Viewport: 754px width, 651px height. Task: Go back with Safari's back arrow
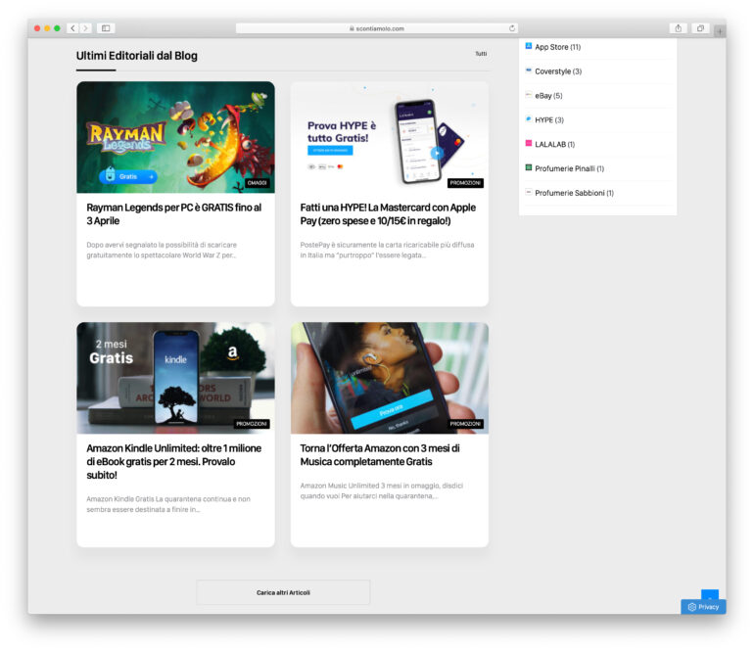point(73,28)
